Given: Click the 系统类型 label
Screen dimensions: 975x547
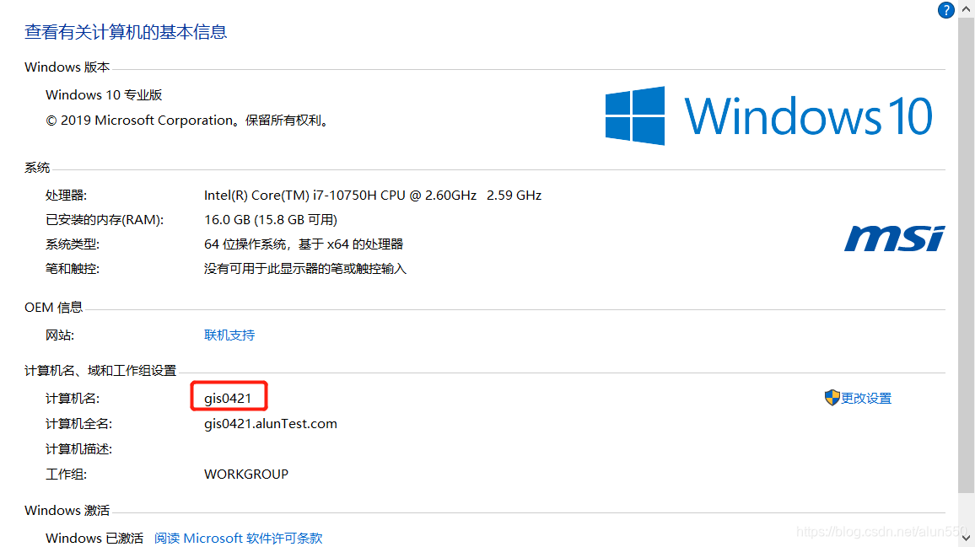Looking at the screenshot, I should pyautogui.click(x=73, y=244).
